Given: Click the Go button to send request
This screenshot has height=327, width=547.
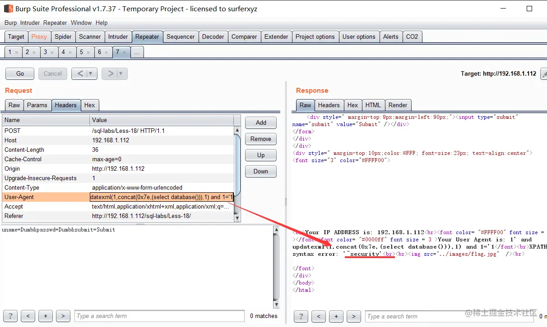Looking at the screenshot, I should 20,73.
